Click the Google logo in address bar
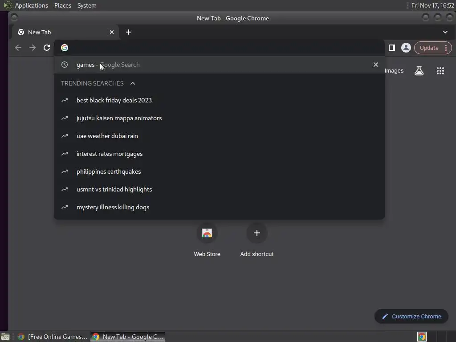 click(65, 48)
